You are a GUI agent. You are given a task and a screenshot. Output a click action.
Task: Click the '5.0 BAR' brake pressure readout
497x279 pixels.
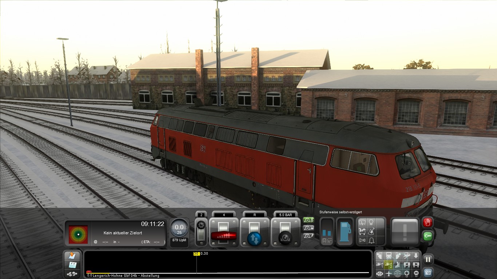[x=285, y=215]
